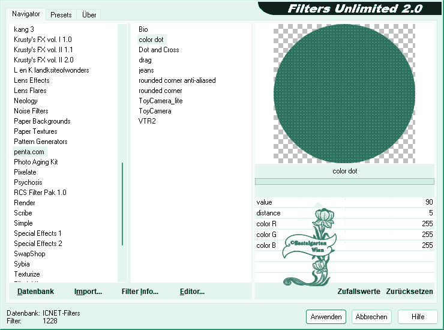Select 'Sybia' category
The image size is (444, 330).
tap(22, 264)
